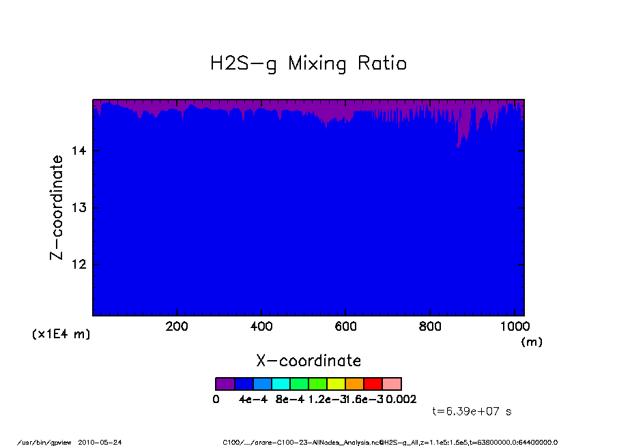Click the 'X-coordinate' axis label
This screenshot has width=617, height=446.
point(308,361)
